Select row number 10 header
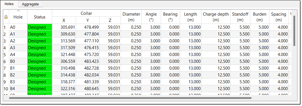 (x=6, y=89)
